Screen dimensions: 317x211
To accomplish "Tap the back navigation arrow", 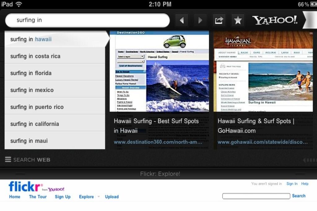I will 182,20.
